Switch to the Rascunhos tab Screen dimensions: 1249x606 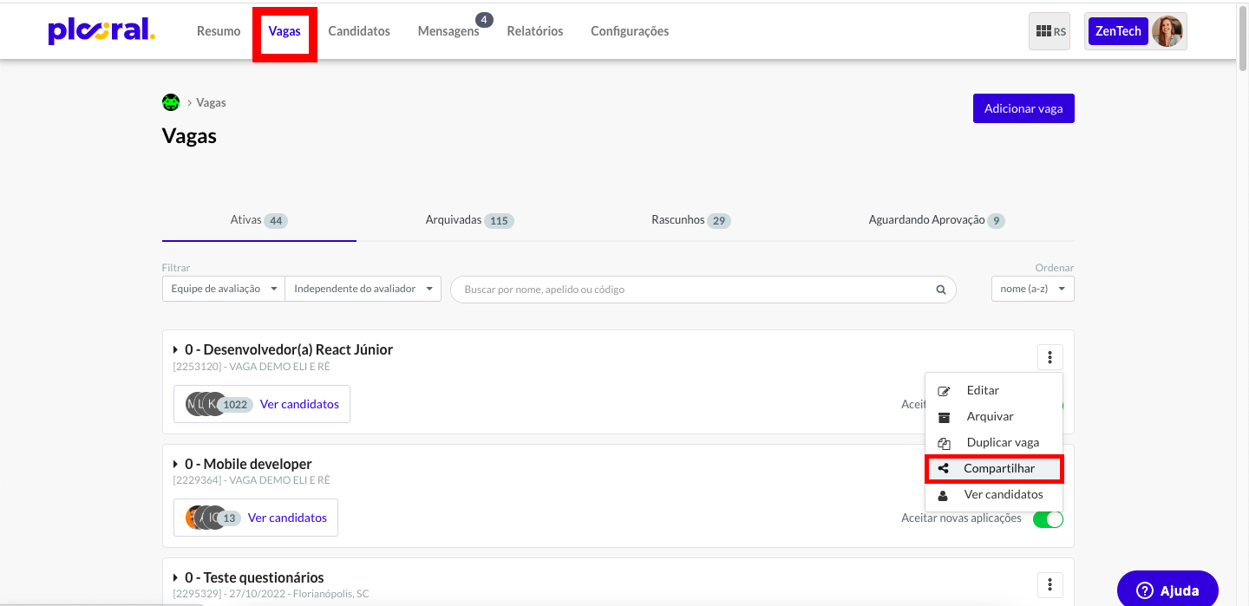(691, 220)
